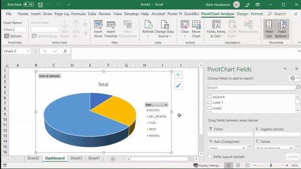The width and height of the screenshot is (301, 169).
Task: Check the code 1 field checkbox
Action: pos(210,102)
